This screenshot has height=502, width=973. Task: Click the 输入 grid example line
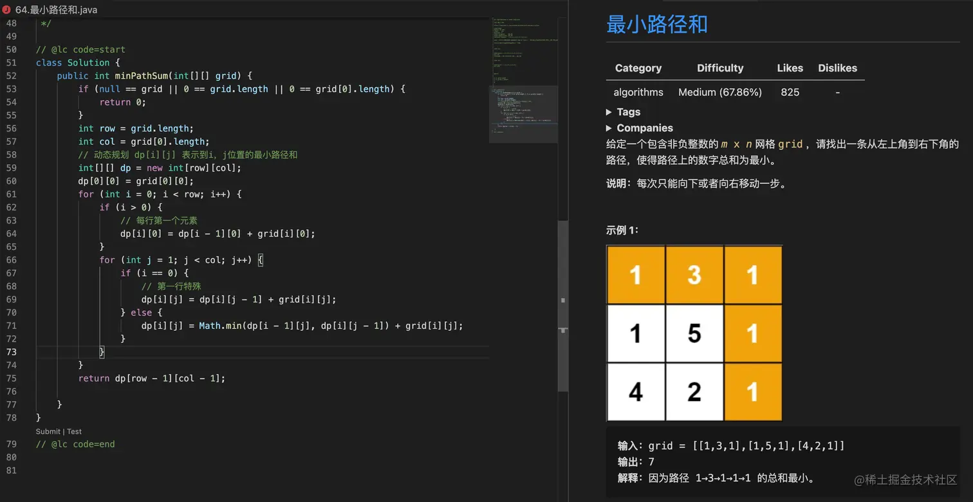pyautogui.click(x=731, y=446)
